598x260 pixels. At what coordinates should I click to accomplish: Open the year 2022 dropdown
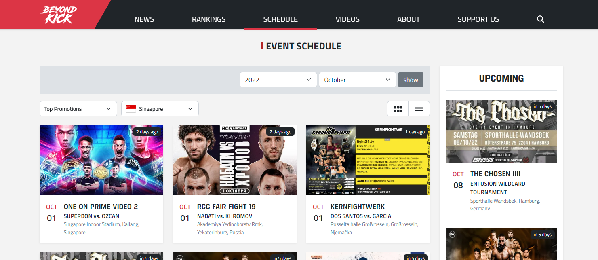(x=278, y=80)
